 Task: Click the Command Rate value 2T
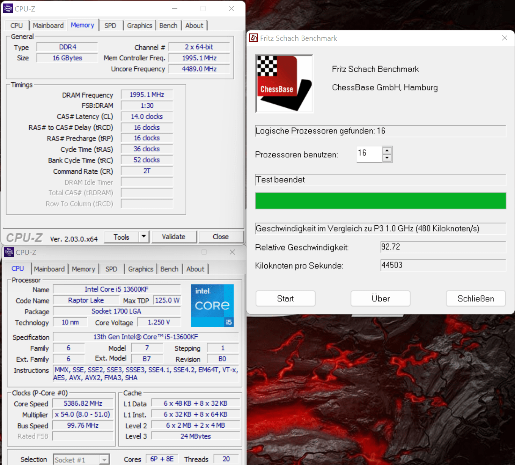point(147,171)
